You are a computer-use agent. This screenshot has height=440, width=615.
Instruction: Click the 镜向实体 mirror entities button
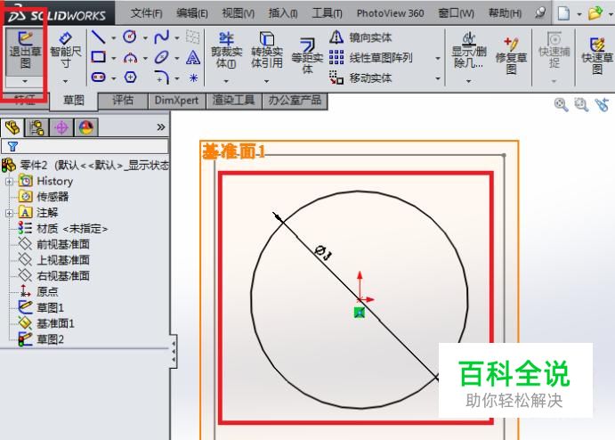click(x=360, y=37)
